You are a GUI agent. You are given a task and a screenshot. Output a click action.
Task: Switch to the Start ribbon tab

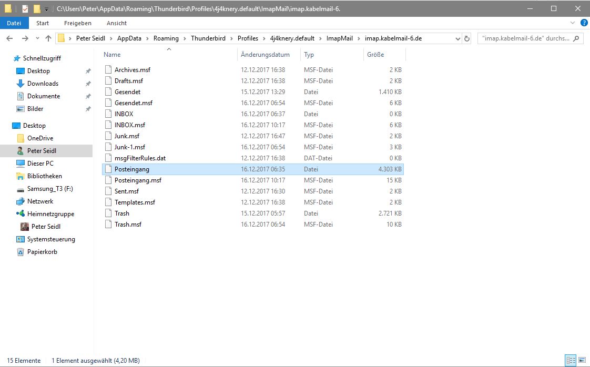tap(43, 23)
